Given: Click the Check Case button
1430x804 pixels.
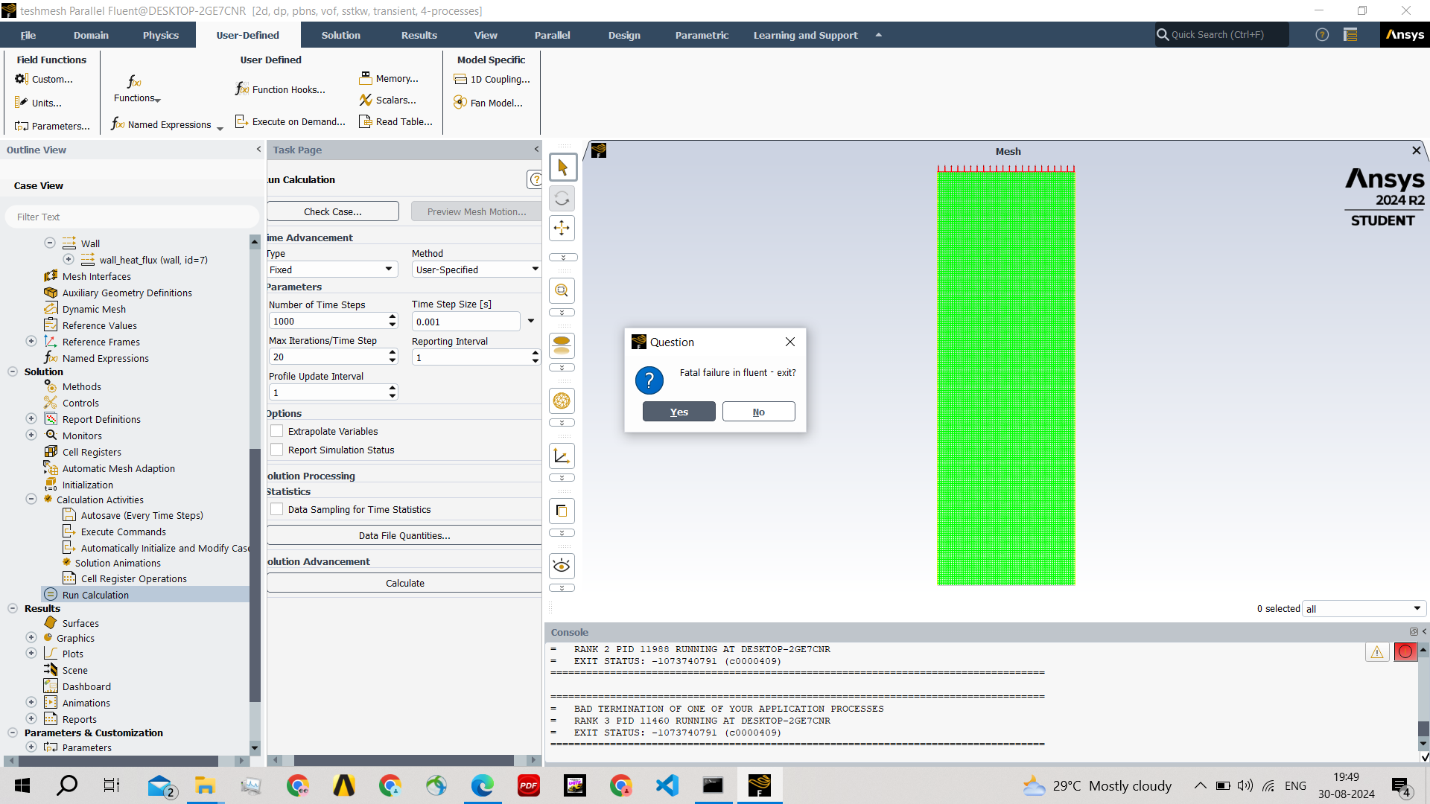Looking at the screenshot, I should coord(332,211).
